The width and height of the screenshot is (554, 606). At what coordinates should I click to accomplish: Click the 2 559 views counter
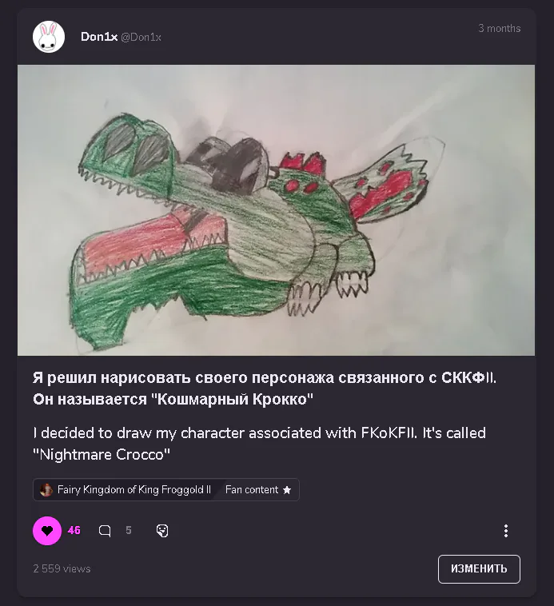tap(62, 568)
